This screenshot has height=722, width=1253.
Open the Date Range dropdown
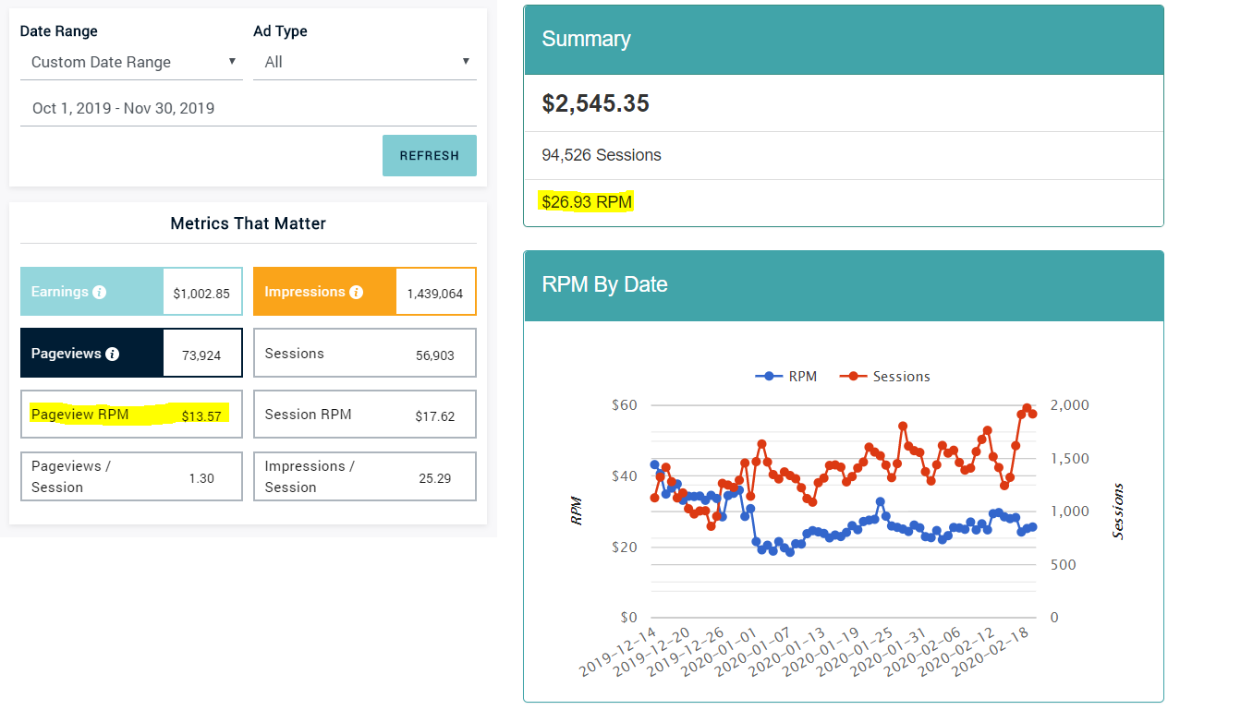pyautogui.click(x=131, y=63)
